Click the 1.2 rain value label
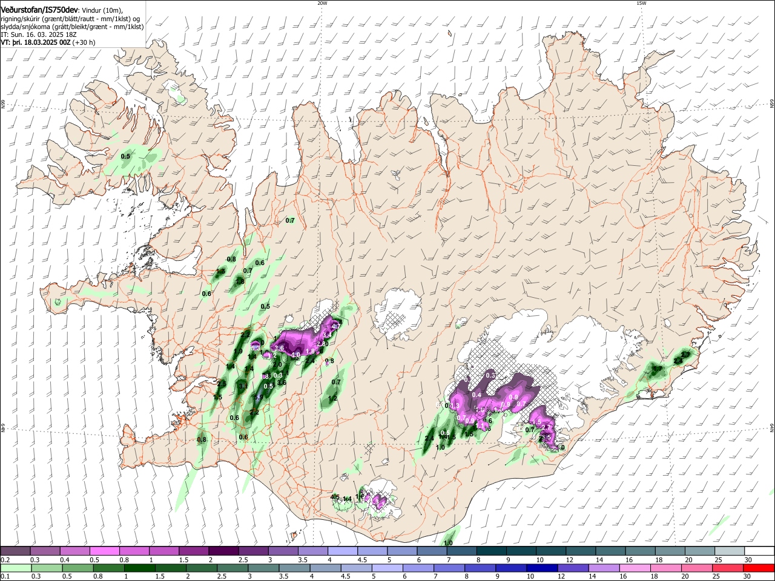The image size is (775, 581). (332, 398)
